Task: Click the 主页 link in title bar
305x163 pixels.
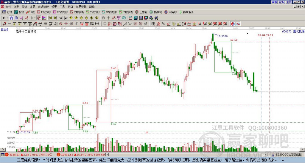Action: pos(289,2)
